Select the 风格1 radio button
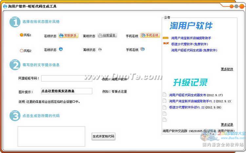Viewport: 246px width, 153px height. [x=22, y=35]
